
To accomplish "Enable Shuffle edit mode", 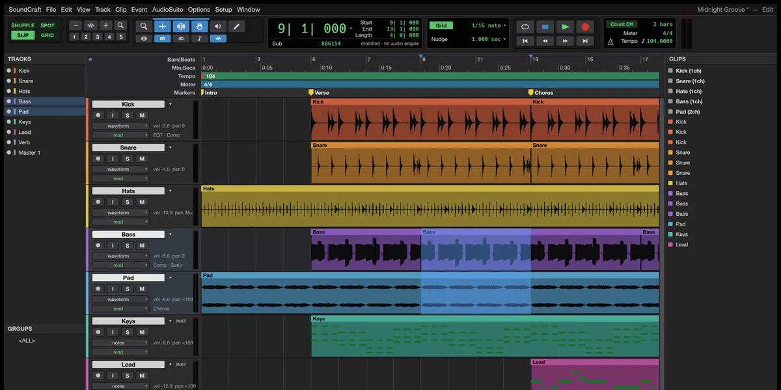I will pyautogui.click(x=23, y=26).
